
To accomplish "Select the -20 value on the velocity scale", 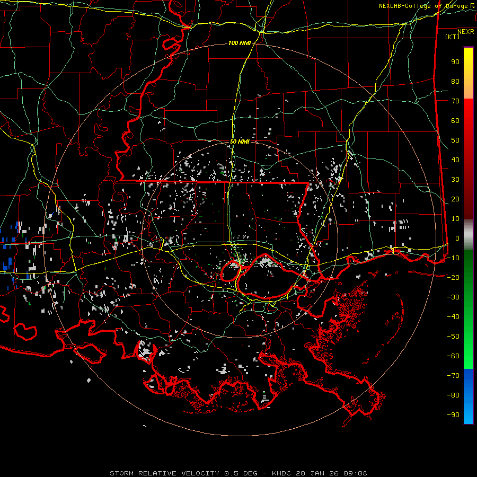I will pyautogui.click(x=453, y=278).
